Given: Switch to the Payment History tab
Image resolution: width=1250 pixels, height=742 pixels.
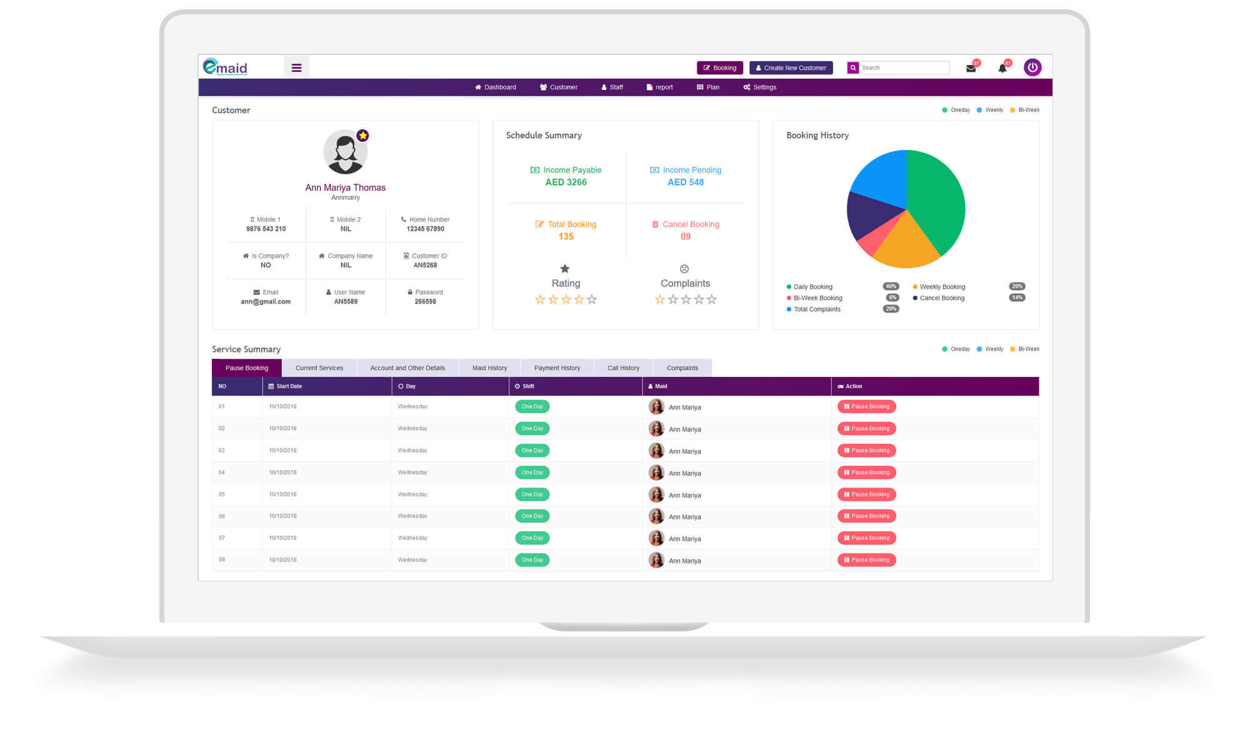Looking at the screenshot, I should (557, 368).
